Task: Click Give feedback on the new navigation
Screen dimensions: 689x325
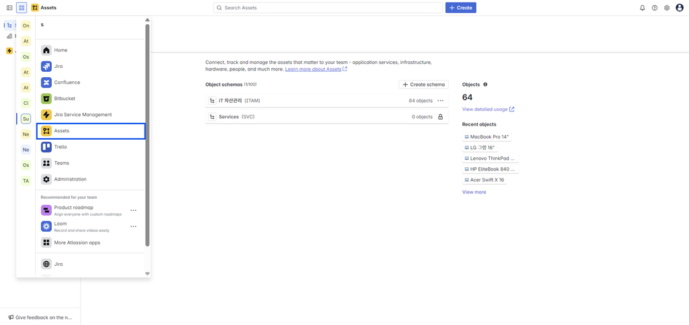Action: 40,317
